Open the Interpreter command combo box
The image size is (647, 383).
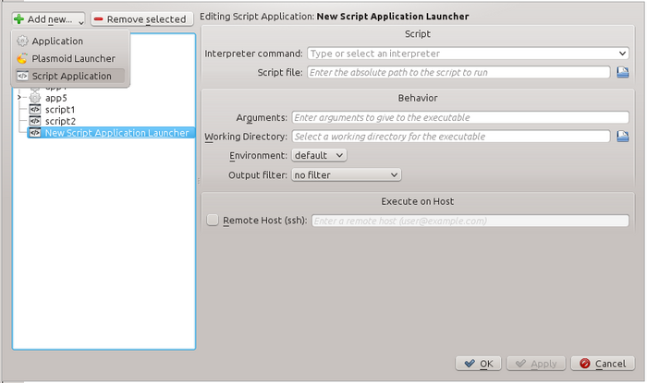tap(468, 54)
